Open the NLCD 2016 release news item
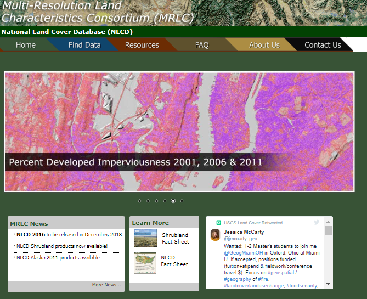Image resolution: width=367 pixels, height=299 pixels. [69, 235]
